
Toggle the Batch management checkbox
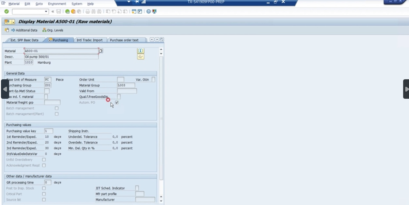tap(57, 108)
